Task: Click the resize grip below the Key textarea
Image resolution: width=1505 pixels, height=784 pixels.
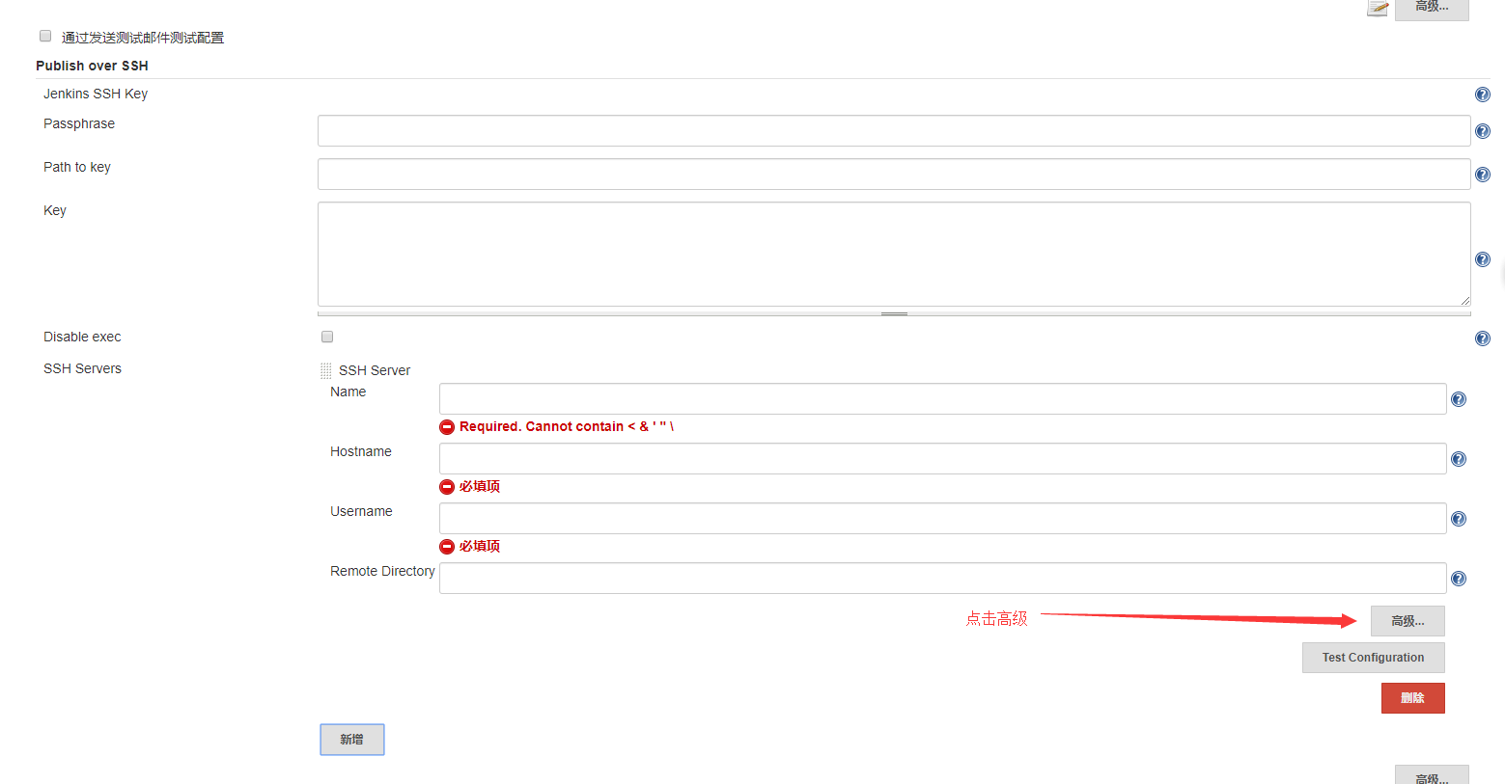Action: pos(894,312)
